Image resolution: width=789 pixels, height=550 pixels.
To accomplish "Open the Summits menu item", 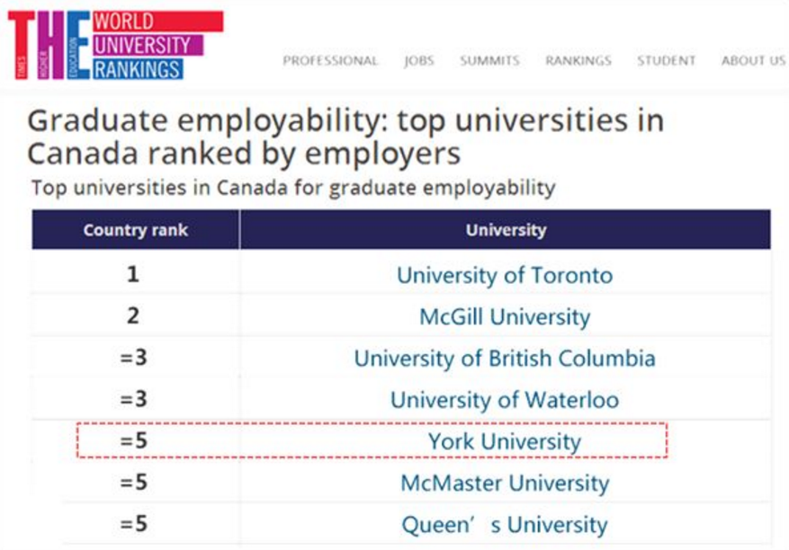I will pyautogui.click(x=489, y=61).
